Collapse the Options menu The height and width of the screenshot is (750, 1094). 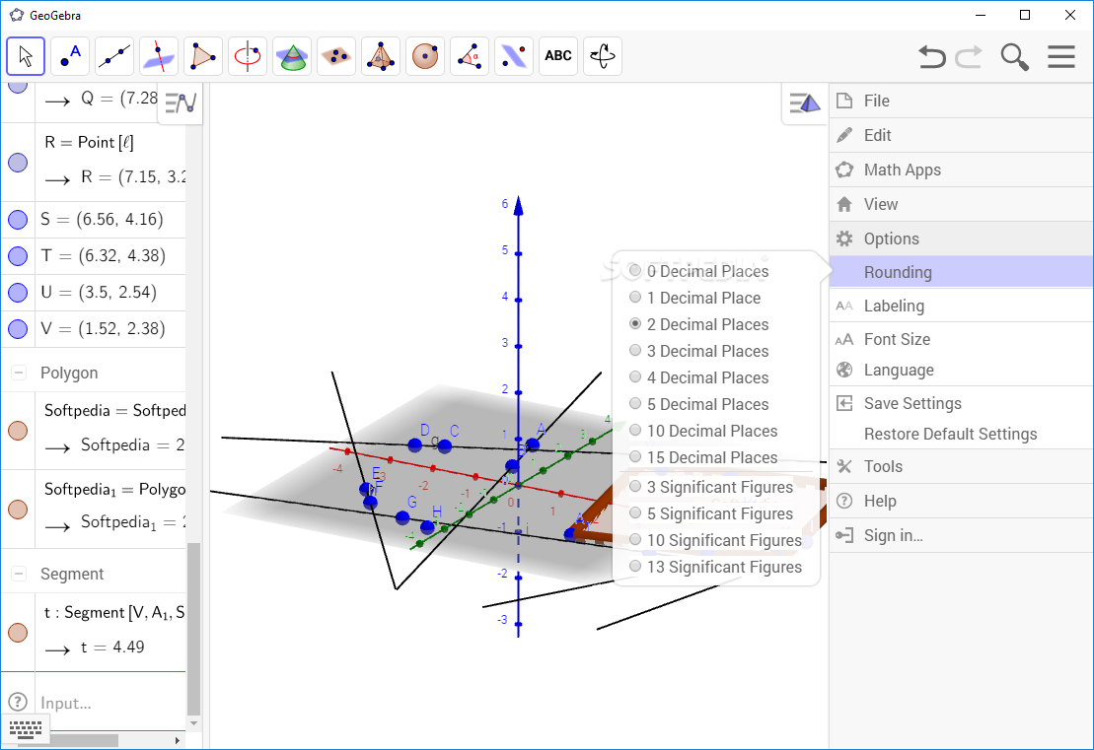[x=962, y=239]
